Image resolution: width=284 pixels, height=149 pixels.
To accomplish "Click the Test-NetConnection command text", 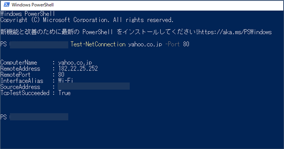I will coord(98,44).
